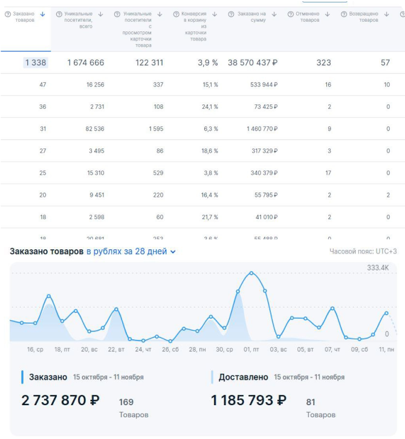Image resolution: width=405 pixels, height=439 pixels.
Task: Sort by Заказано товаров arrow
Action: [42, 14]
